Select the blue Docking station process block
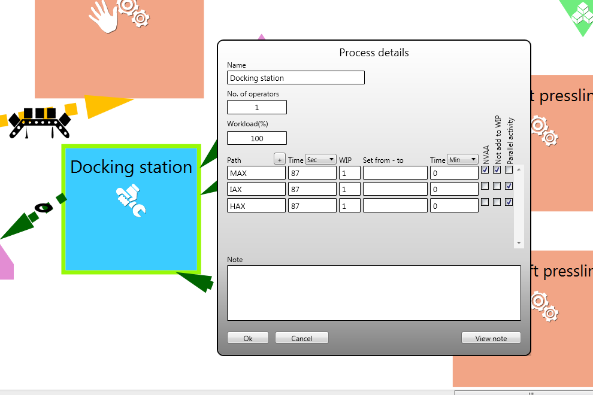593x395 pixels. point(131,209)
